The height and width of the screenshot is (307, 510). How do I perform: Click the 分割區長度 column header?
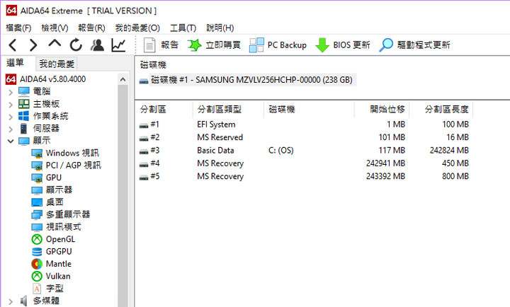point(446,109)
